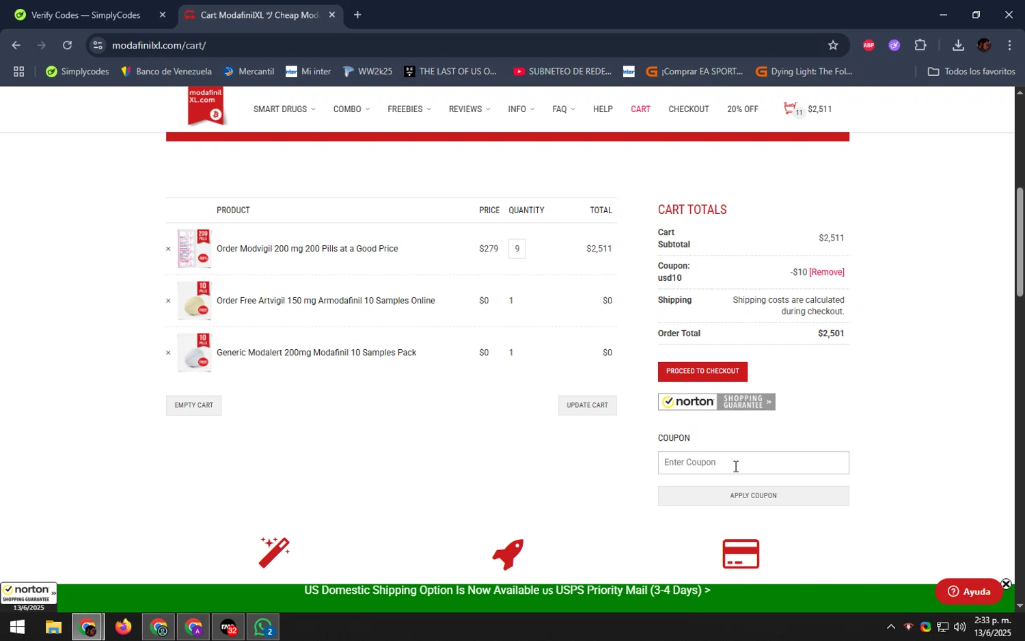Remove the Free Artvigil samples item
The image size is (1025, 641).
point(168,301)
